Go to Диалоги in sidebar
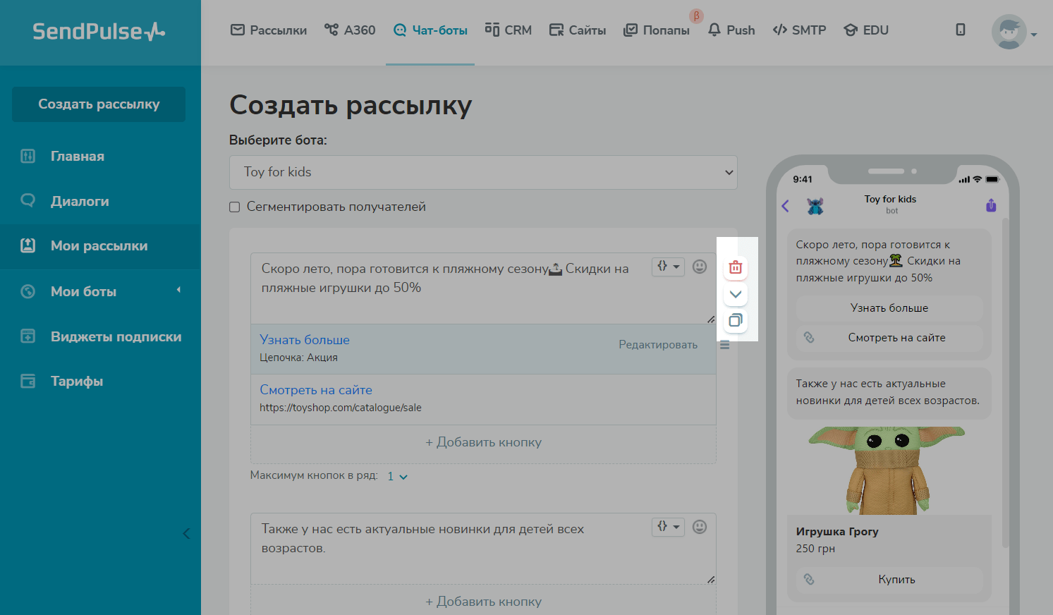The width and height of the screenshot is (1053, 615). (x=80, y=201)
